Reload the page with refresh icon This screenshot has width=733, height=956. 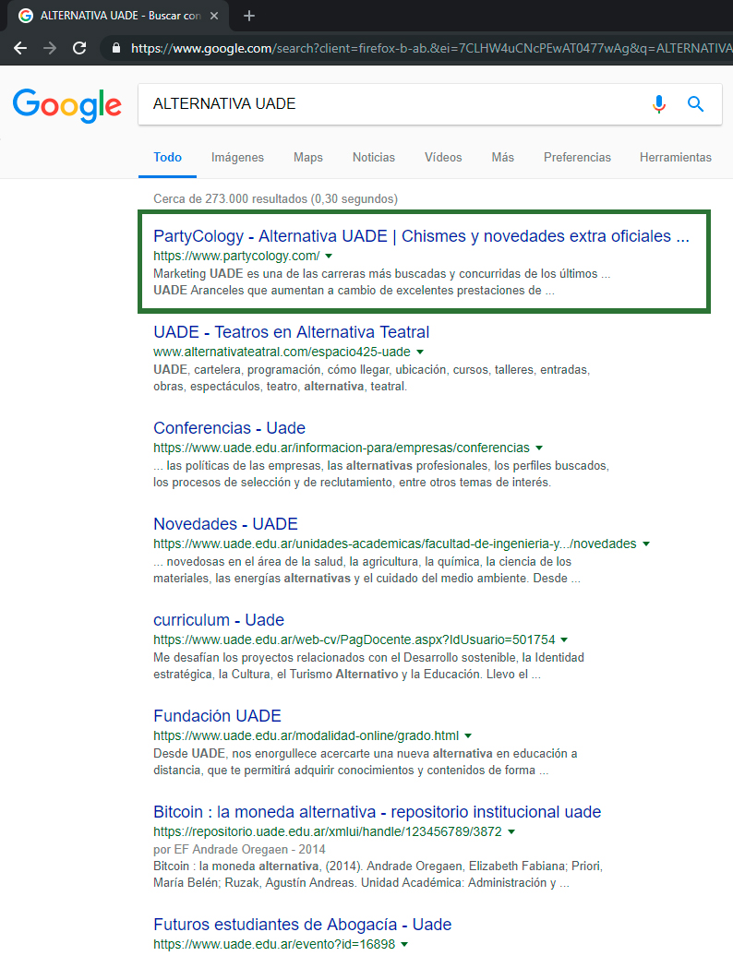(x=79, y=48)
